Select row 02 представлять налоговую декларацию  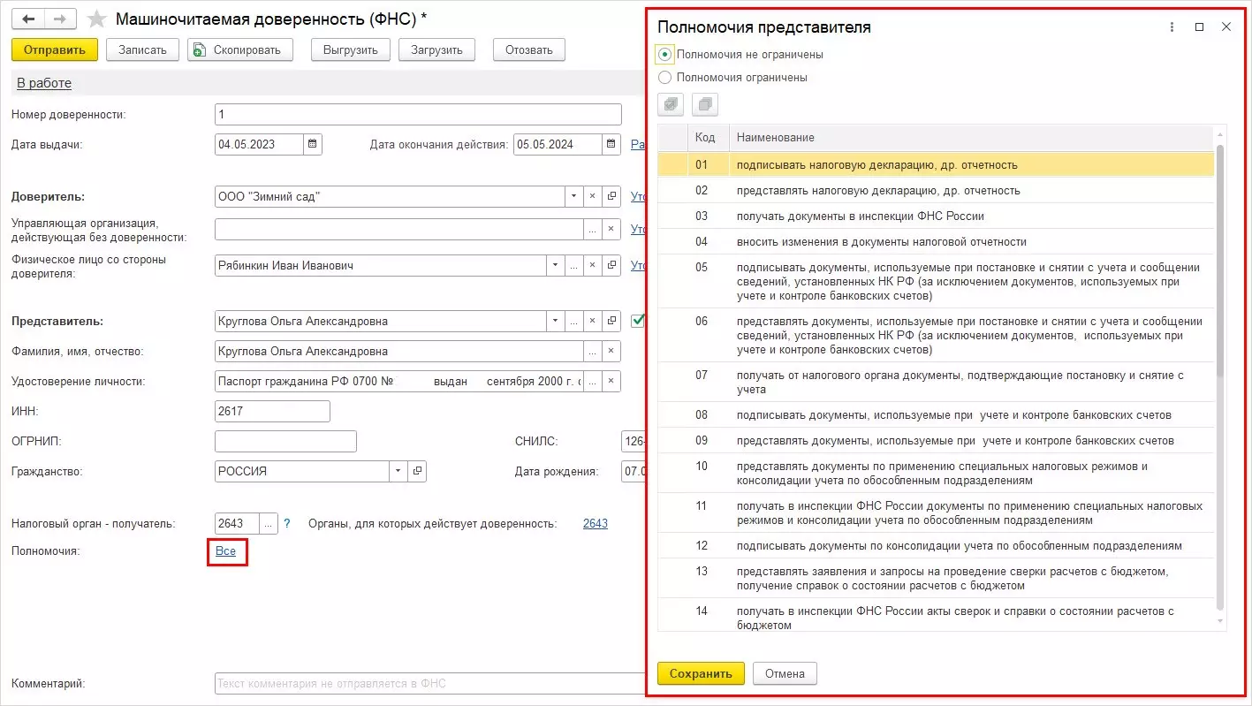(x=936, y=190)
